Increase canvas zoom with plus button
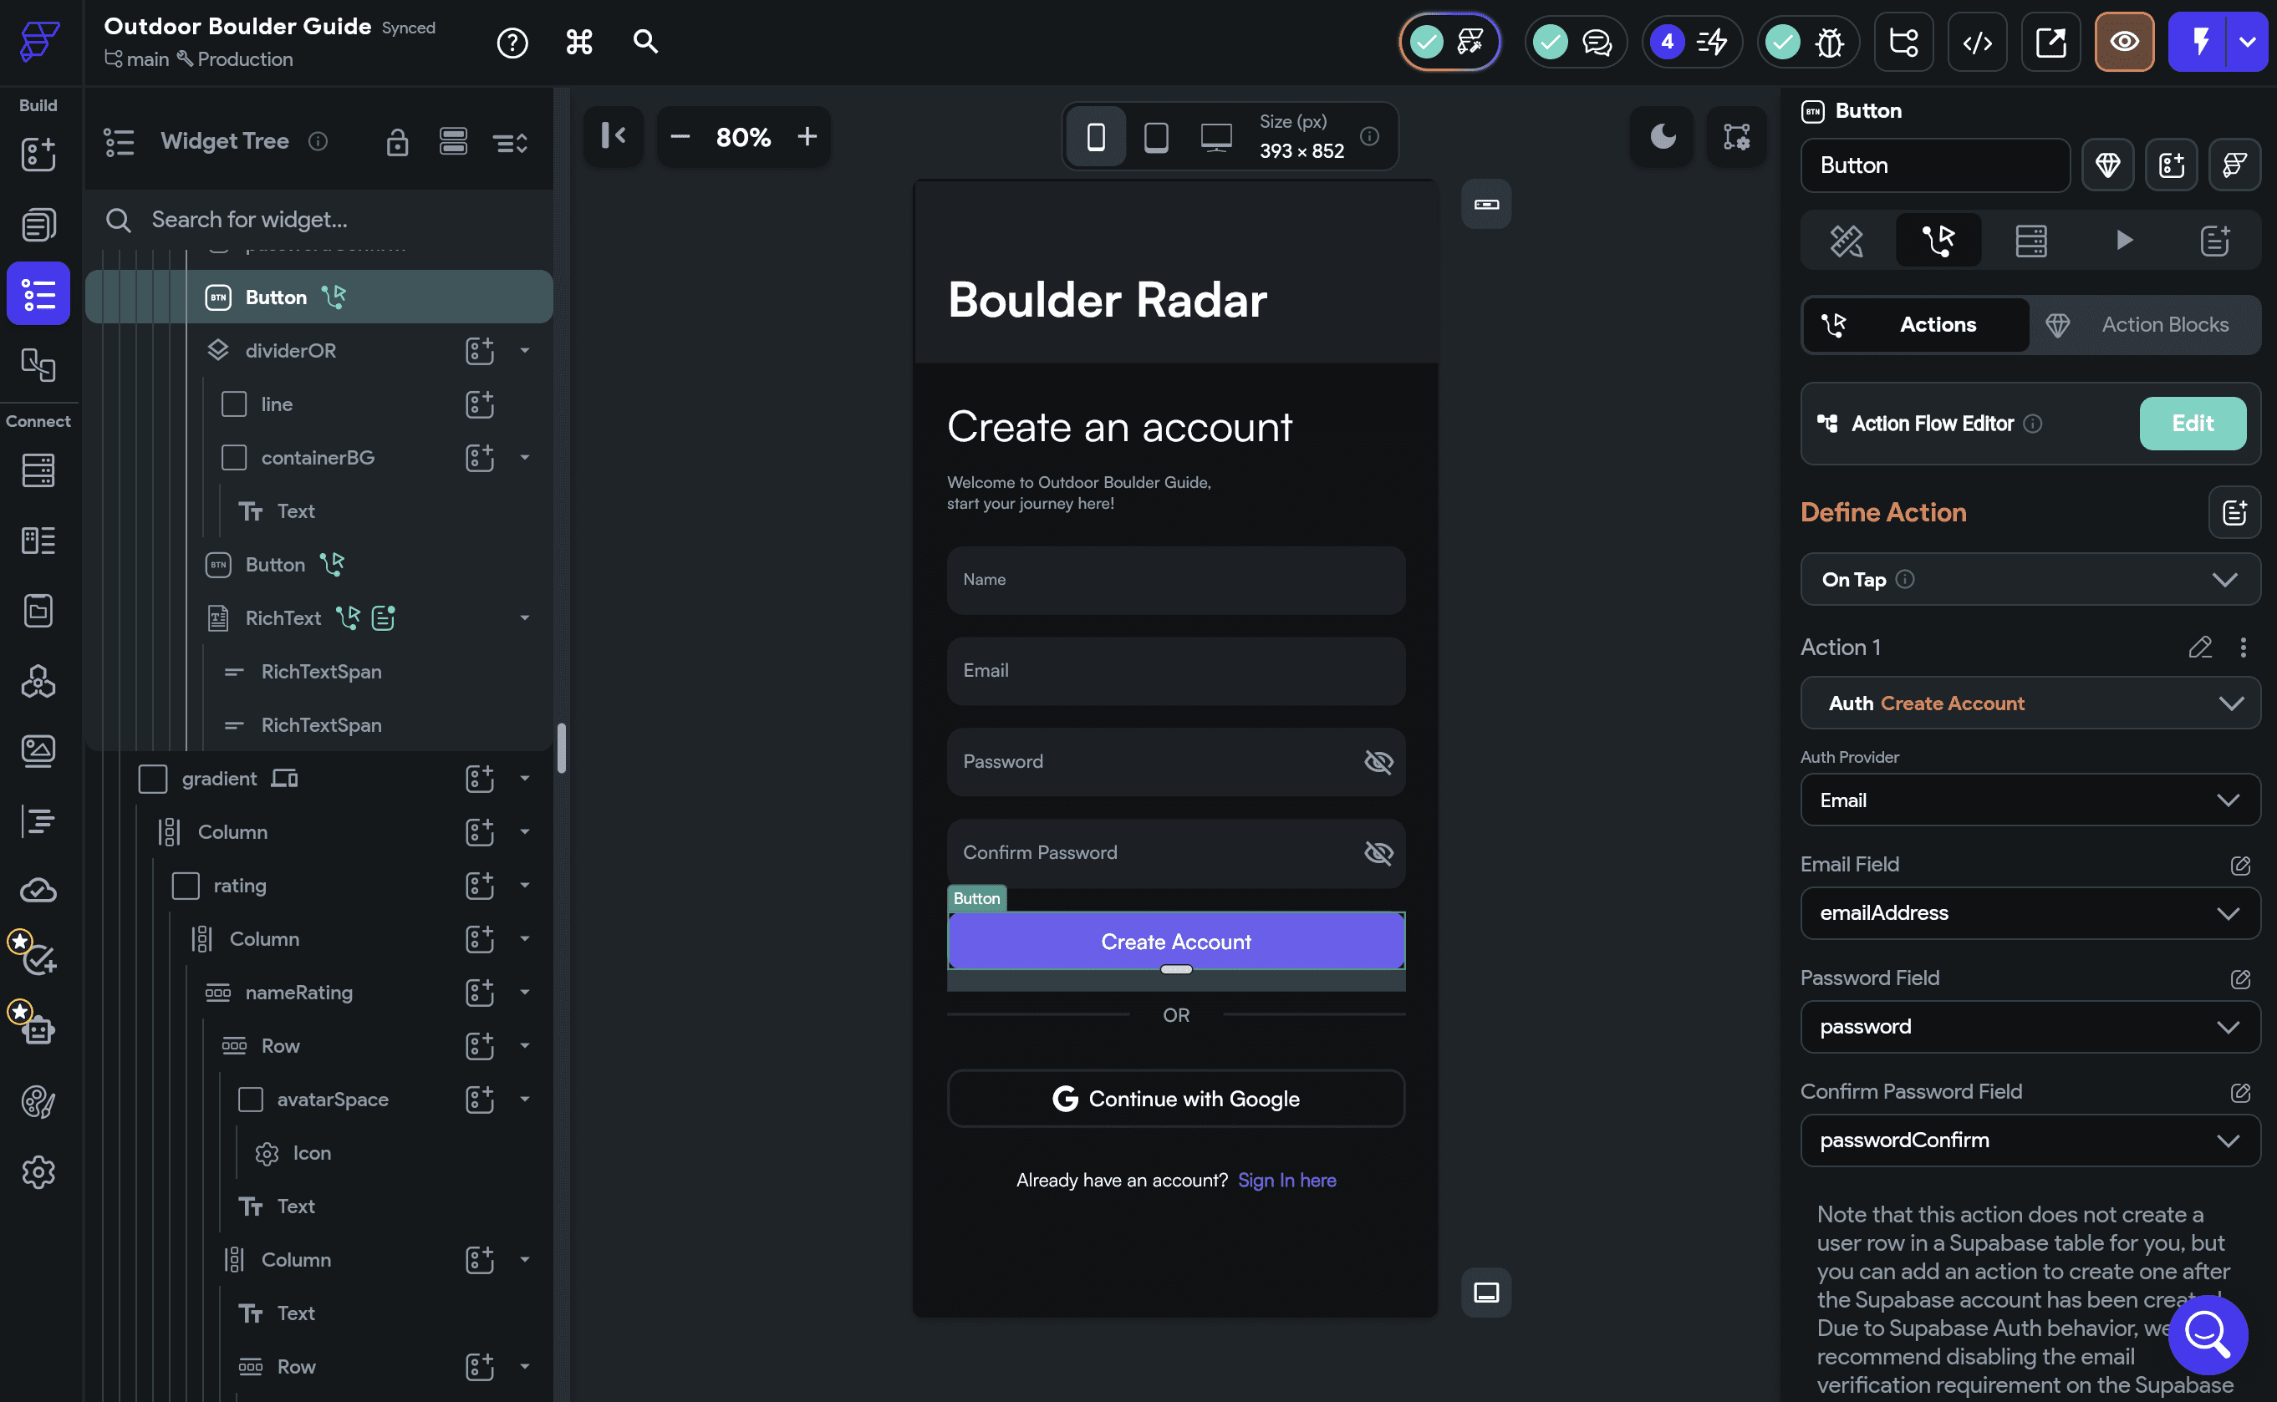This screenshot has width=2277, height=1402. (x=807, y=137)
